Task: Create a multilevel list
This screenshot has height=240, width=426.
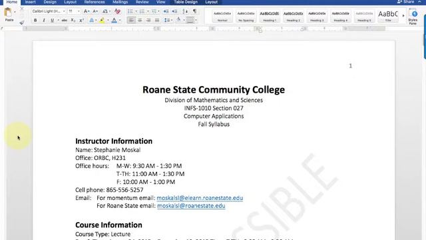Action: coord(154,11)
